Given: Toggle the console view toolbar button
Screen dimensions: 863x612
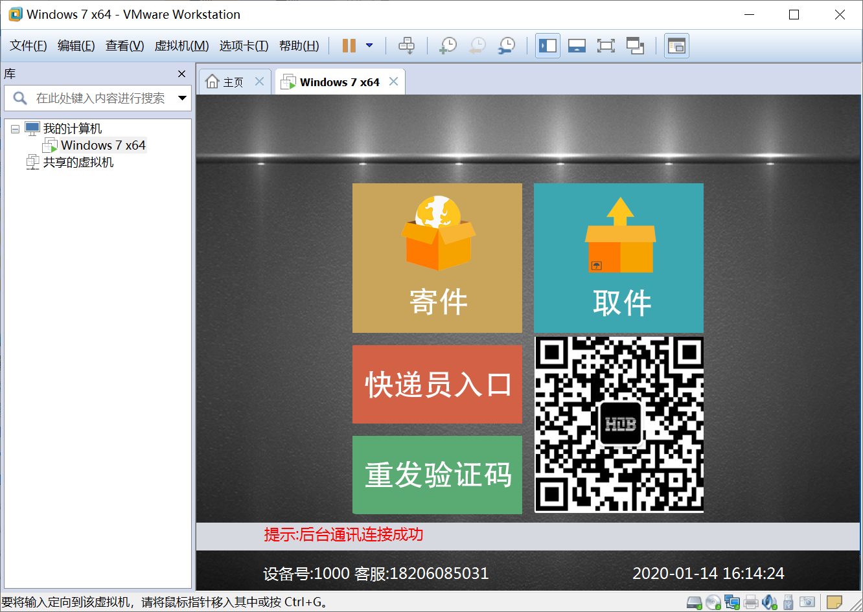Looking at the screenshot, I should pos(676,45).
